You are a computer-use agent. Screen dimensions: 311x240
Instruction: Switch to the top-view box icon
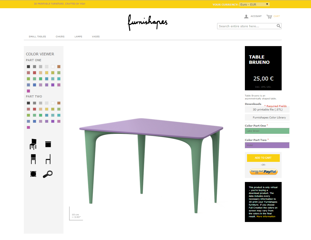pos(48,144)
